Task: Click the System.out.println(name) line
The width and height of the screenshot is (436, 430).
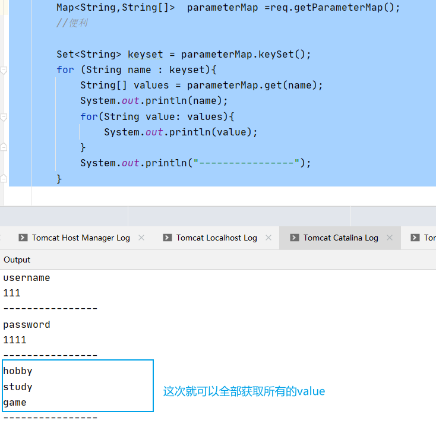Action: 154,101
